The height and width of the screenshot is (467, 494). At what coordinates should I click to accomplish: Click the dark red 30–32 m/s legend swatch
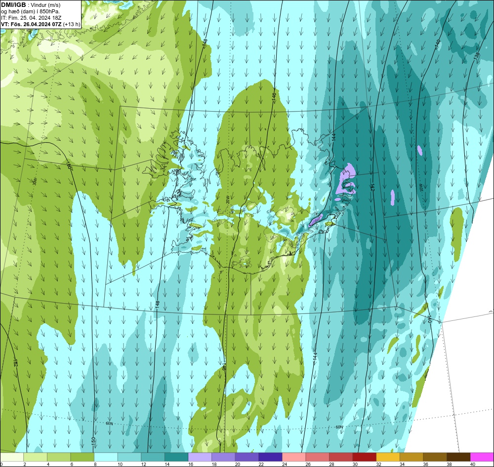[x=364, y=457]
